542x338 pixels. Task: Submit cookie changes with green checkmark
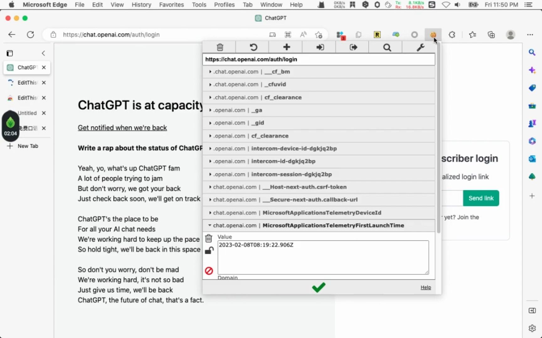coord(319,287)
